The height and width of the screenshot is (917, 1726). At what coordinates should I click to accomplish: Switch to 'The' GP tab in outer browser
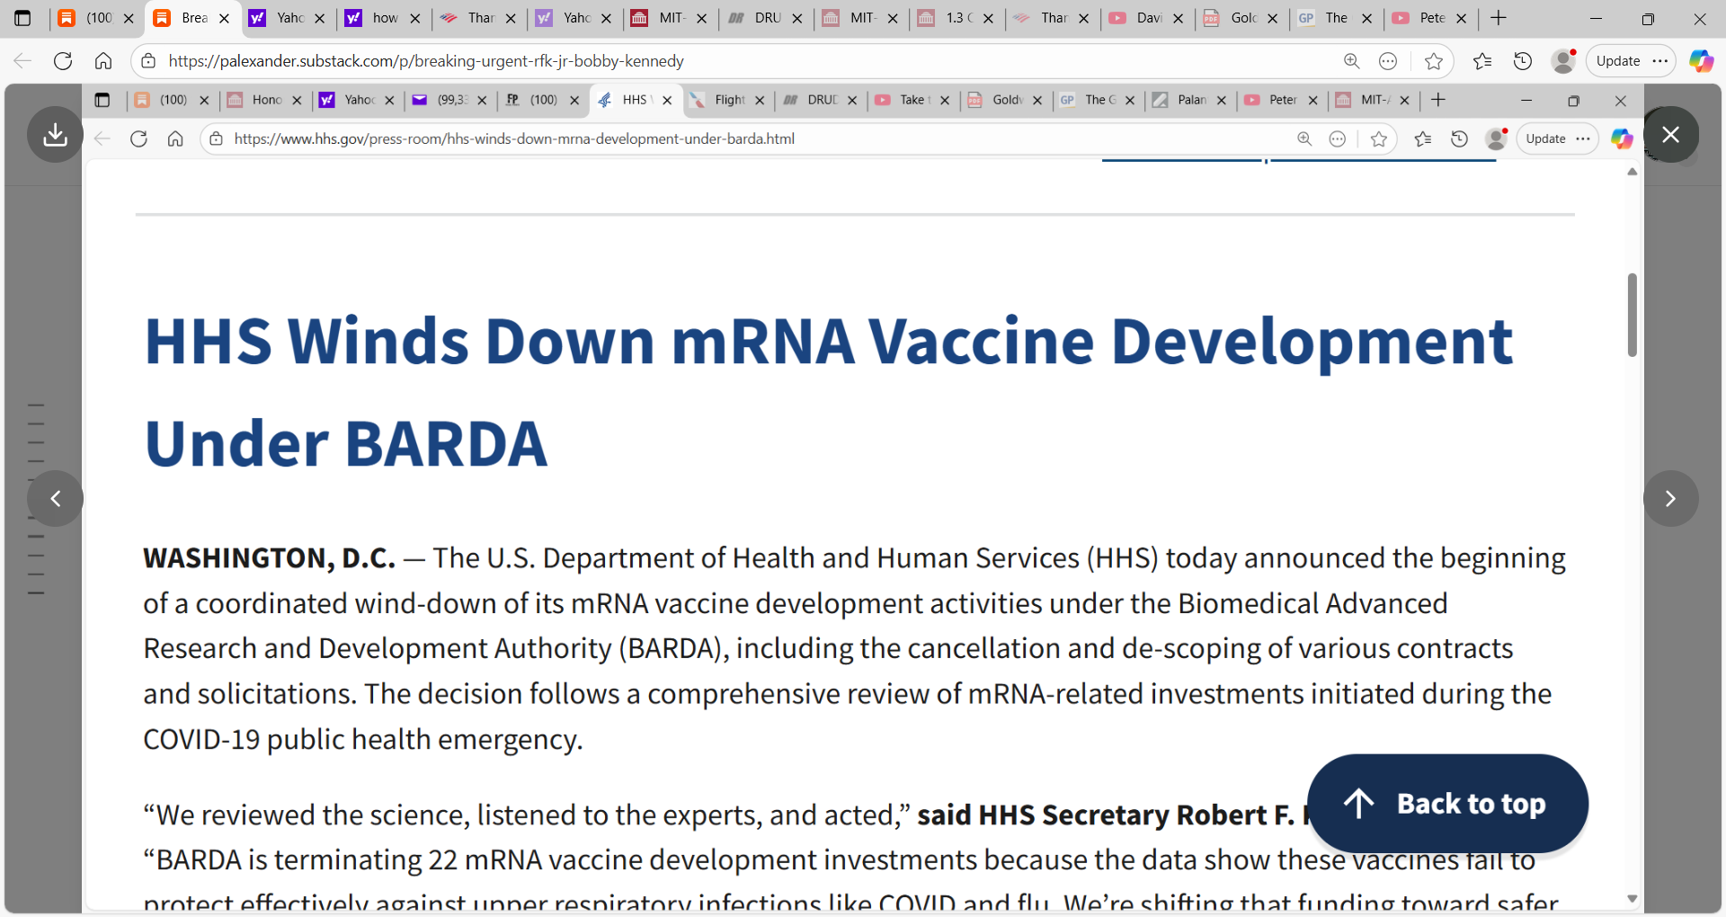click(x=1336, y=18)
